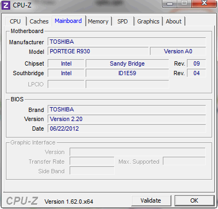Click the BIOS Date 06/22/2012 field
Image resolution: width=218 pixels, height=209 pixels.
[x=127, y=128]
